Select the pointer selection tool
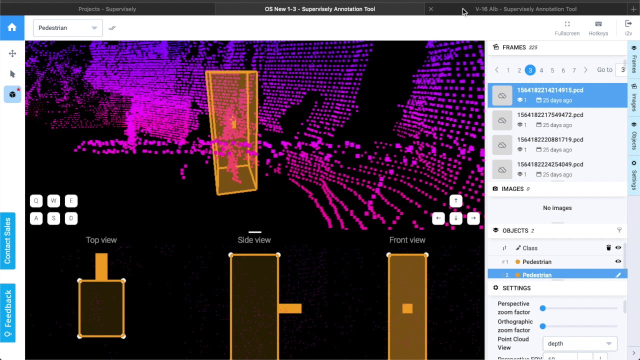The width and height of the screenshot is (640, 360). (x=12, y=74)
